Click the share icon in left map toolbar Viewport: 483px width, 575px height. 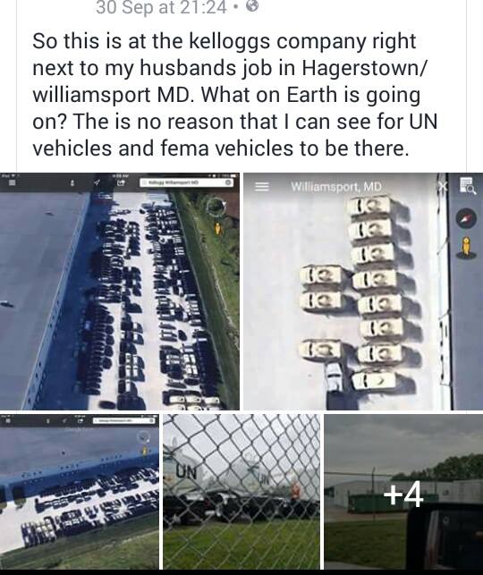coord(120,182)
